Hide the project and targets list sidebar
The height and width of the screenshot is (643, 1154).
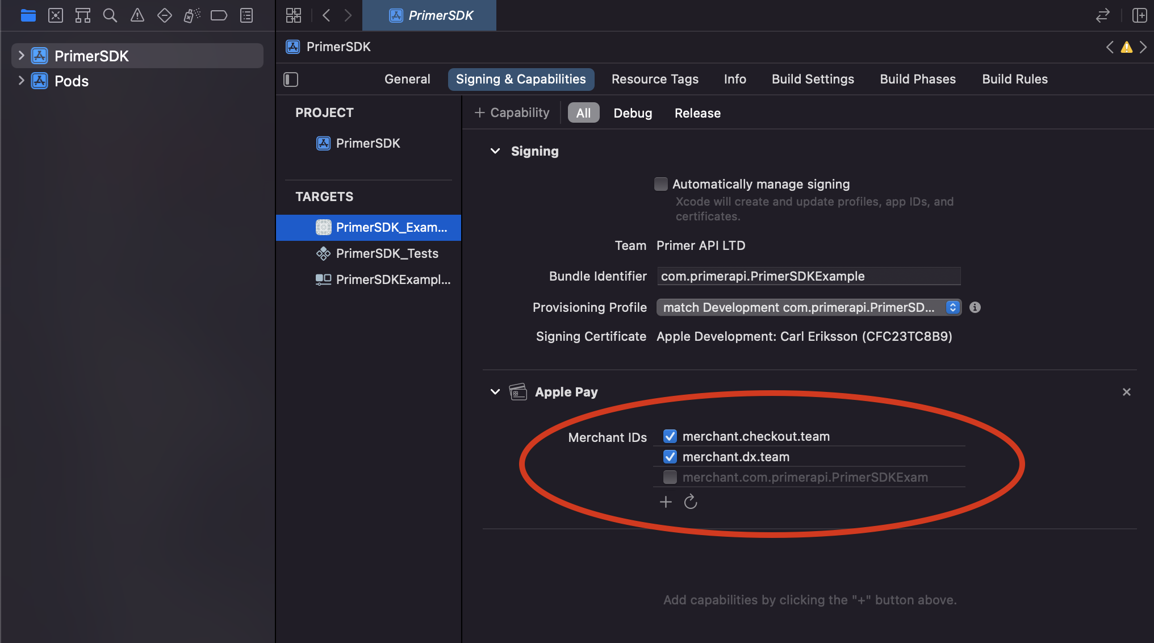point(291,80)
